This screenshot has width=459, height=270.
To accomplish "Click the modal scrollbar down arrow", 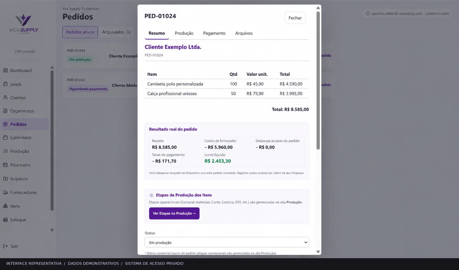I will click(318, 252).
